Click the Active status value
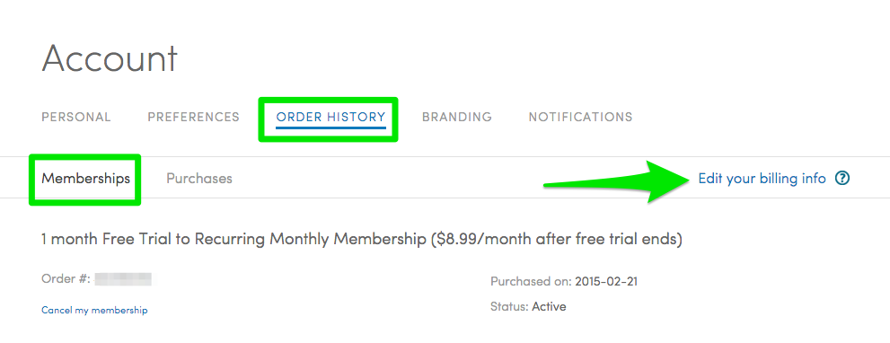Viewport: 890px width, 343px height. (x=549, y=307)
